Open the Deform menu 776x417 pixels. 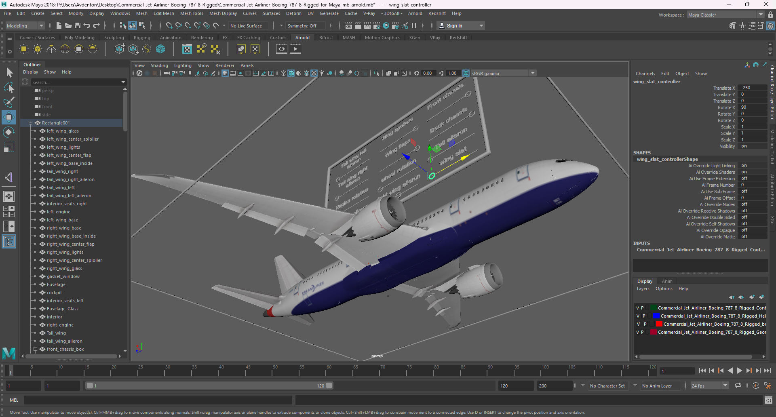(294, 13)
